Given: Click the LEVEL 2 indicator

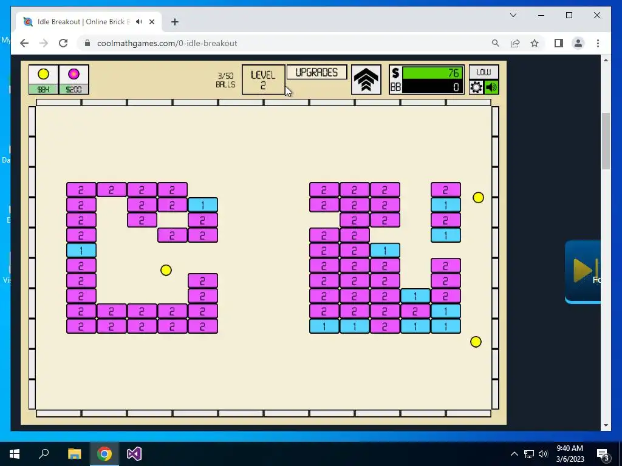Looking at the screenshot, I should click(x=263, y=79).
